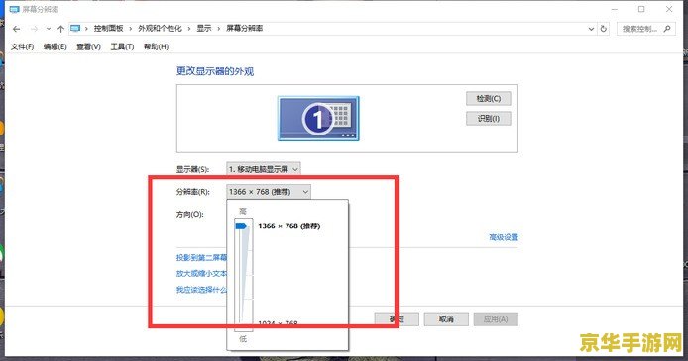
Task: Open 帮助(H) menu
Action: click(x=157, y=46)
